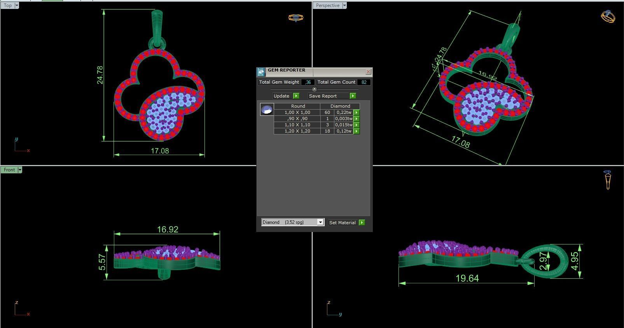Click the green arrow next to Set Material
Image resolution: width=624 pixels, height=328 pixels.
point(362,223)
